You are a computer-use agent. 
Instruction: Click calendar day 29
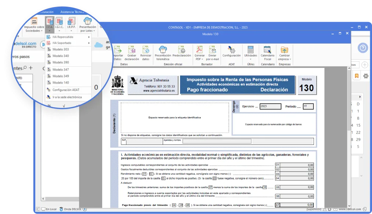[x=358, y=139]
